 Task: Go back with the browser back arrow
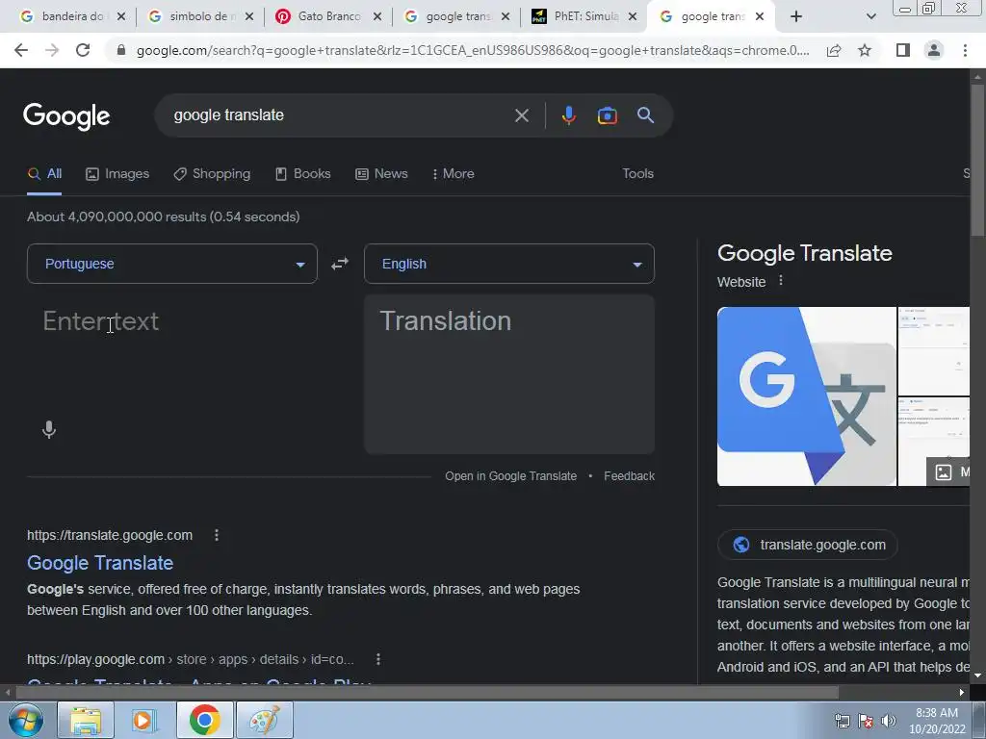coord(21,50)
